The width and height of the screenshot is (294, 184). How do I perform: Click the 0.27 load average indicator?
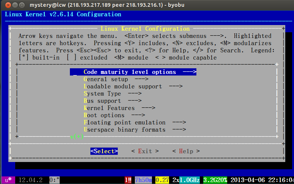click(162, 180)
